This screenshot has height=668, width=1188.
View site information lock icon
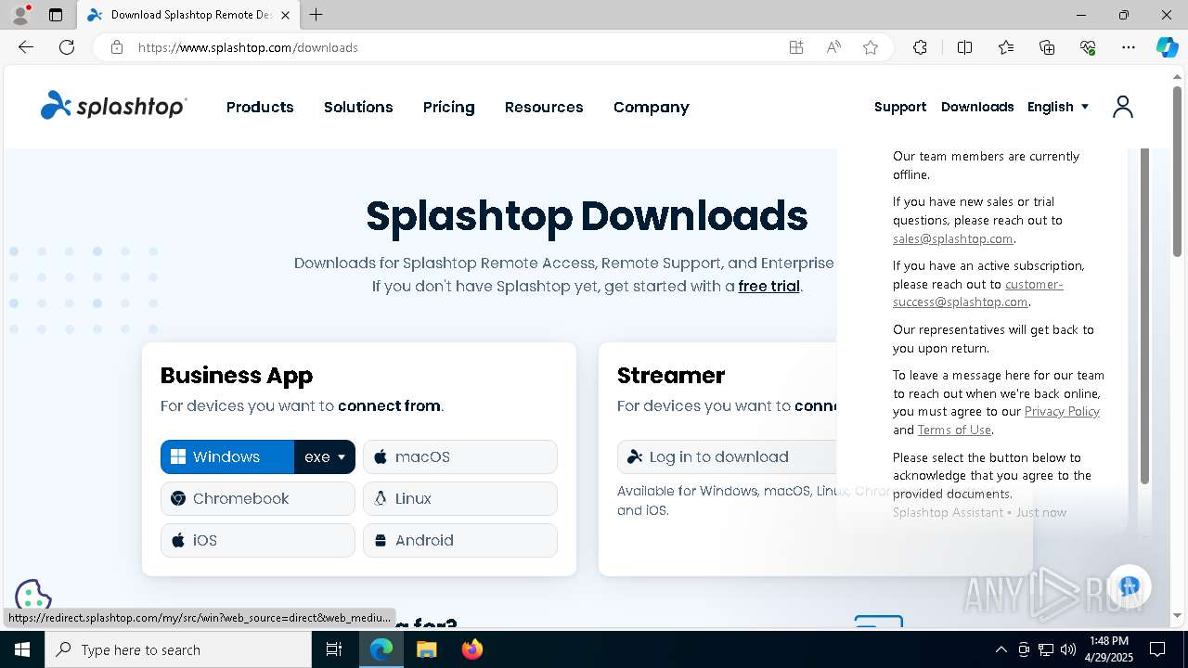pyautogui.click(x=117, y=47)
